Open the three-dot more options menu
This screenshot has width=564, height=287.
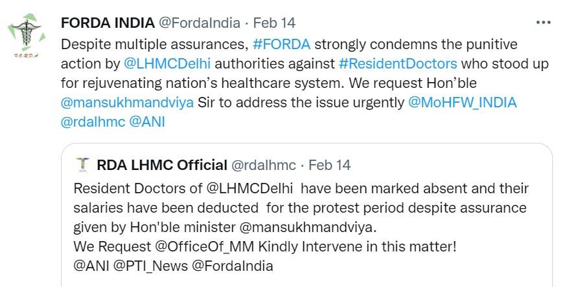[543, 23]
